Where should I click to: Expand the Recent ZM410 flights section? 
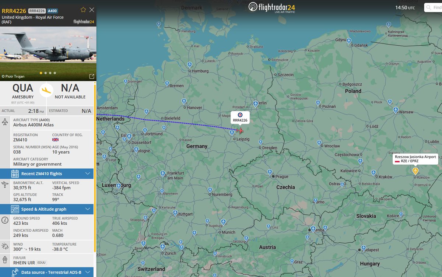47,173
